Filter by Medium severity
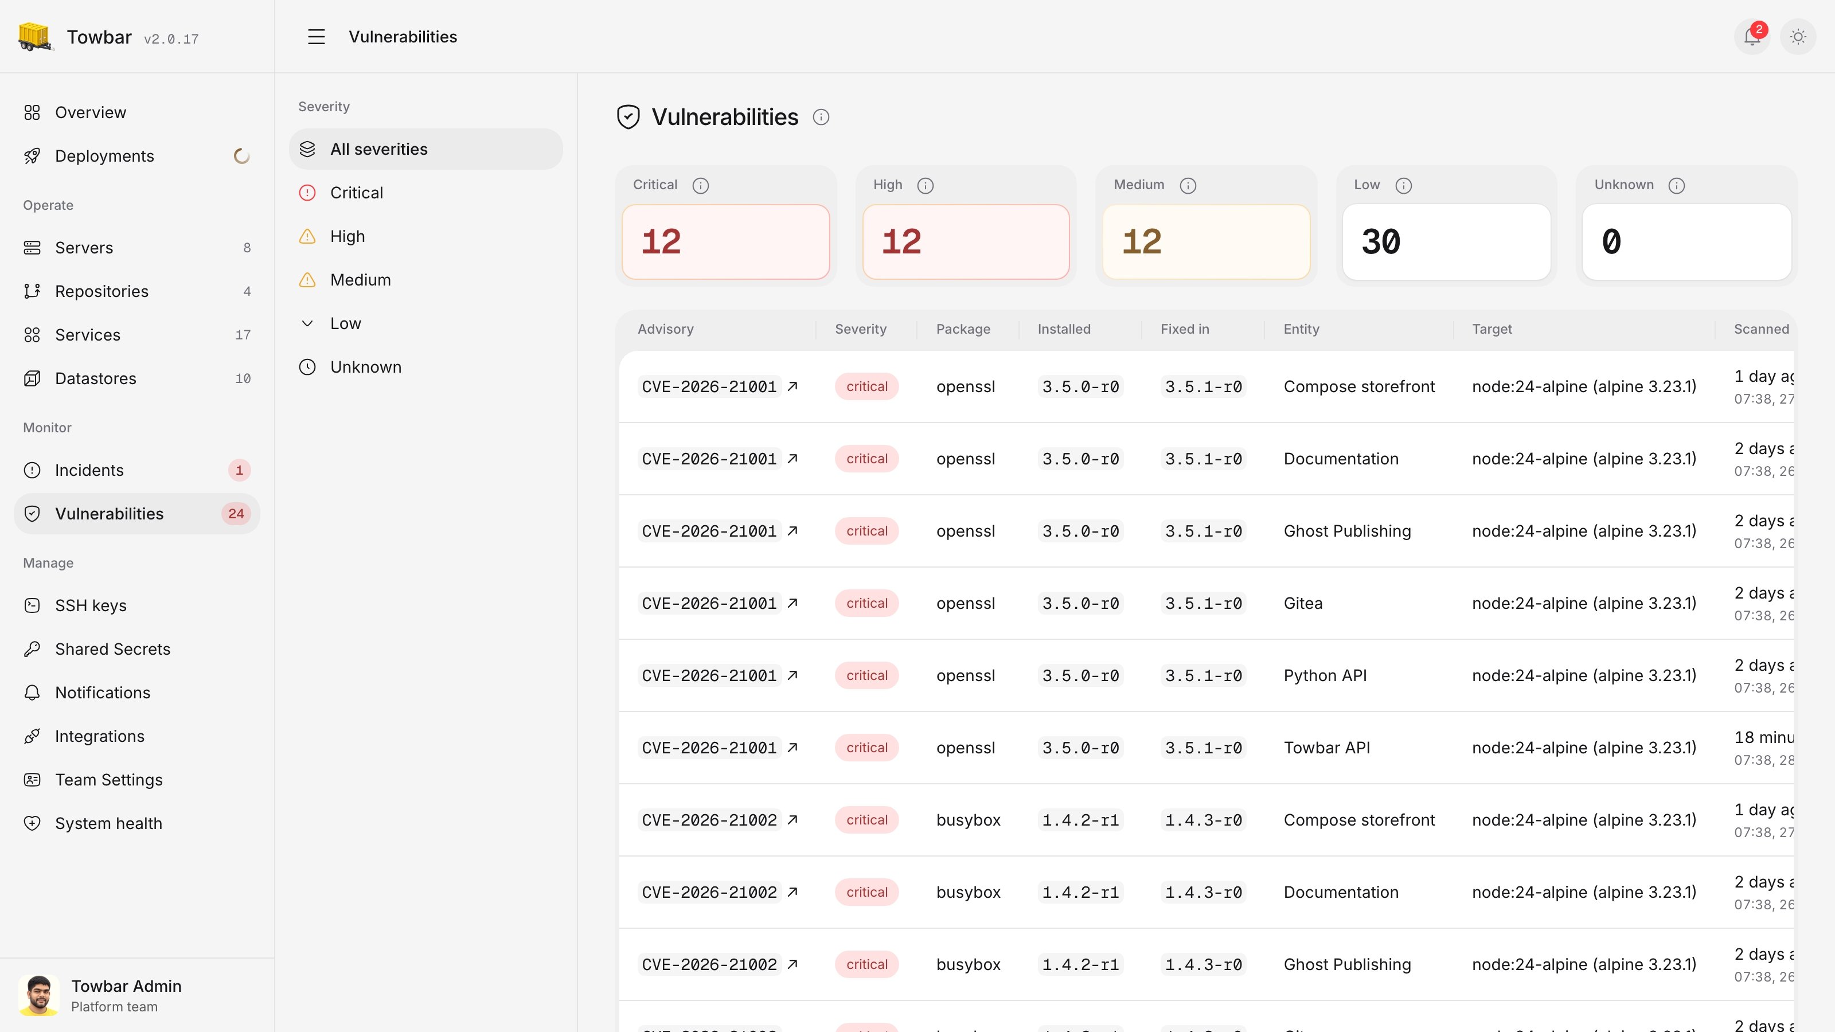This screenshot has height=1032, width=1835. click(x=425, y=279)
